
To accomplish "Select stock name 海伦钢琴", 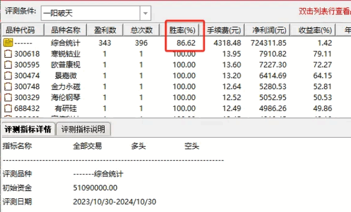I will pyautogui.click(x=66, y=97).
